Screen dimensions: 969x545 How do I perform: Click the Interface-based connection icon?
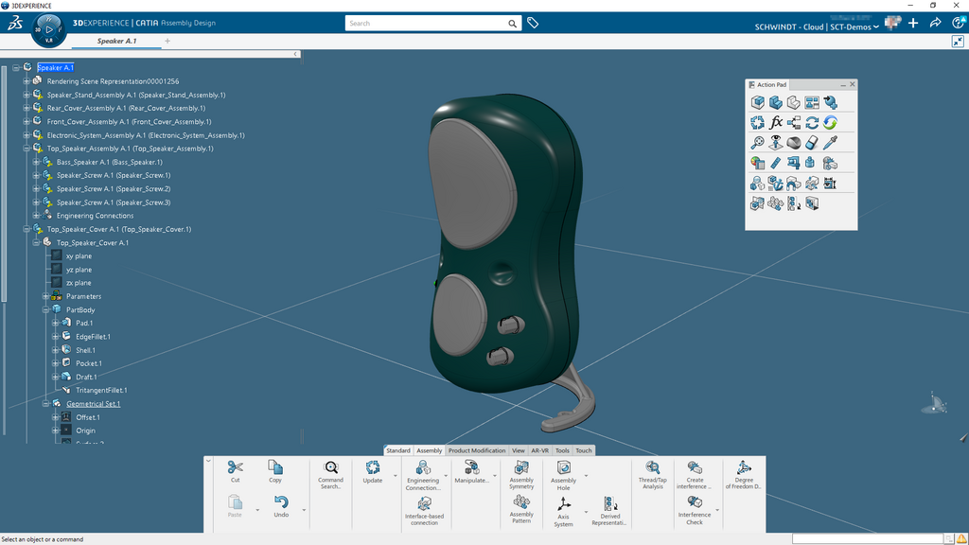tap(424, 504)
